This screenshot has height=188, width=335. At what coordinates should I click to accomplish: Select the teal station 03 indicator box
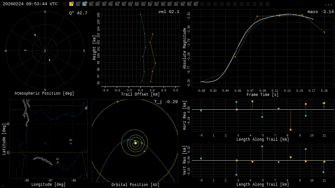84,4
